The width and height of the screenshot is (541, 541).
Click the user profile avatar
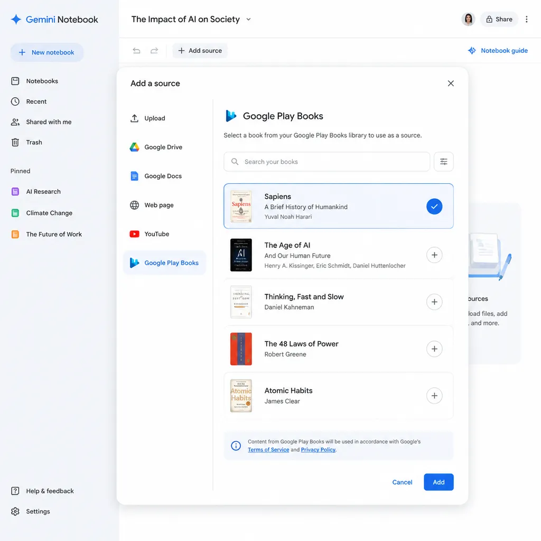[x=468, y=20]
